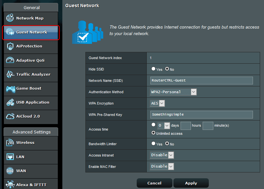Click the guest users illustration graphic
264x189 pixels.
click(x=88, y=32)
